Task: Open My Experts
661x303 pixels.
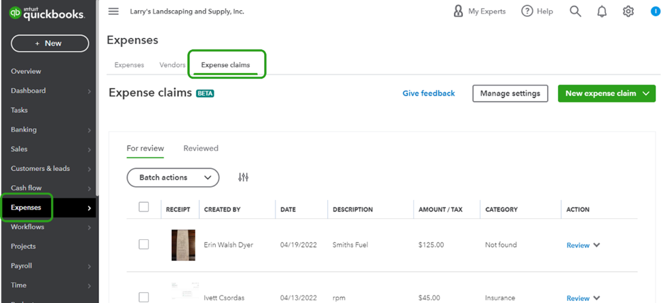Action: pos(479,12)
